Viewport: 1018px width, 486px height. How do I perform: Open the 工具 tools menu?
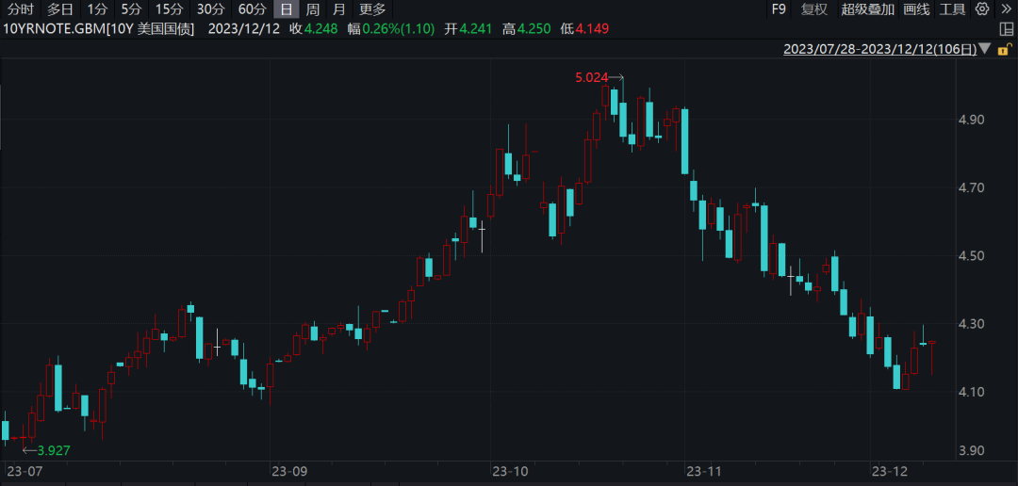[953, 9]
